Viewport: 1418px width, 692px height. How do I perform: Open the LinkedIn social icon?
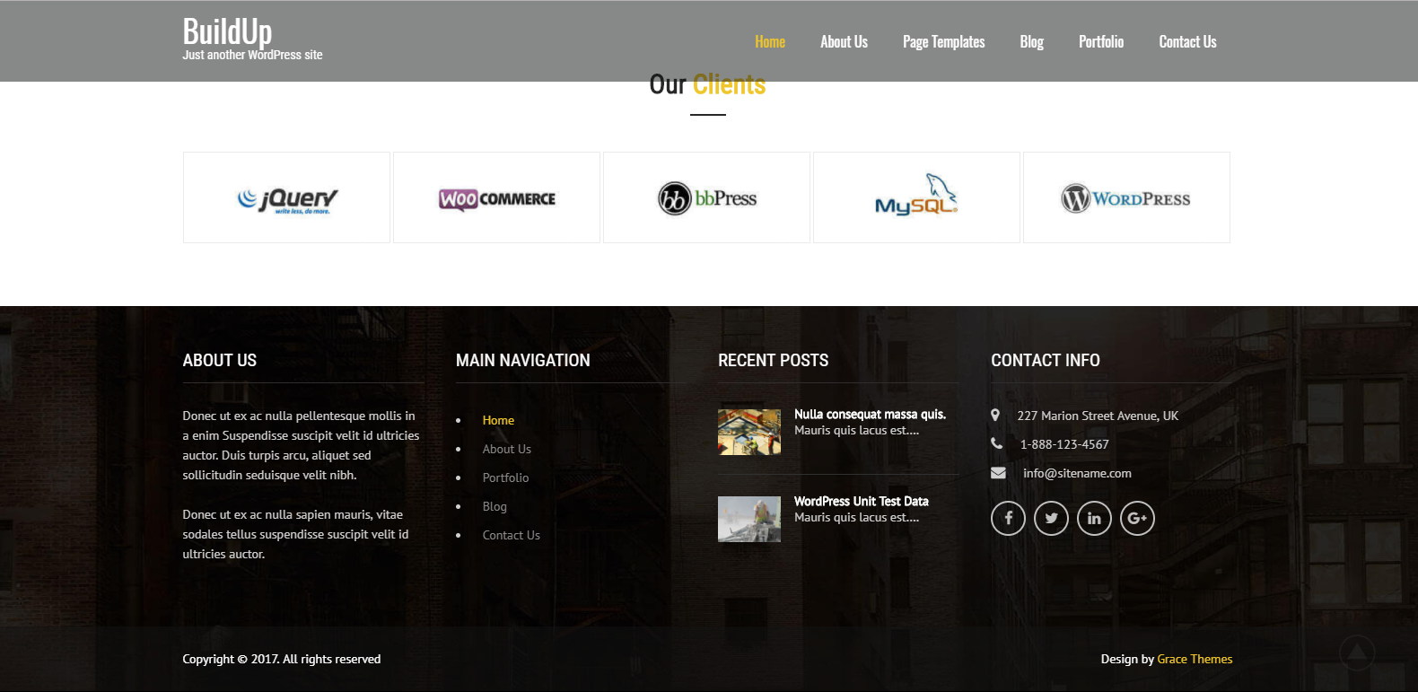[1094, 518]
